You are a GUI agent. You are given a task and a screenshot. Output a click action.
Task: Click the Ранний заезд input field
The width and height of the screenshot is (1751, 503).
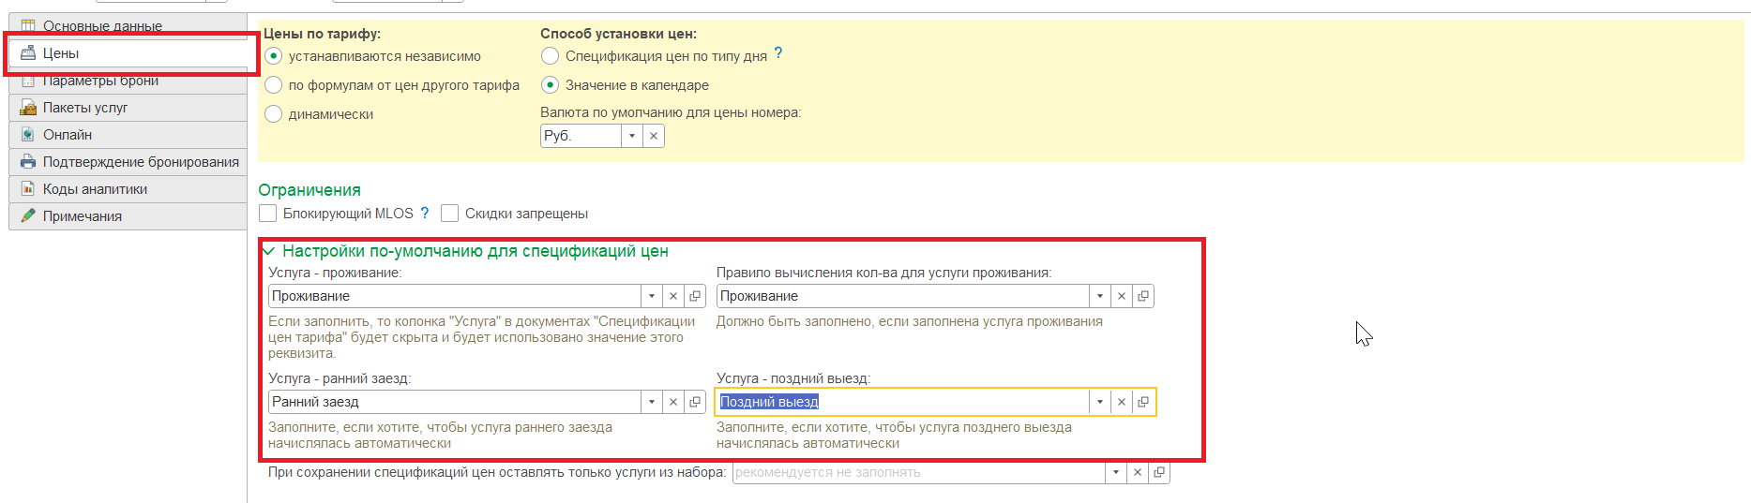pos(455,402)
